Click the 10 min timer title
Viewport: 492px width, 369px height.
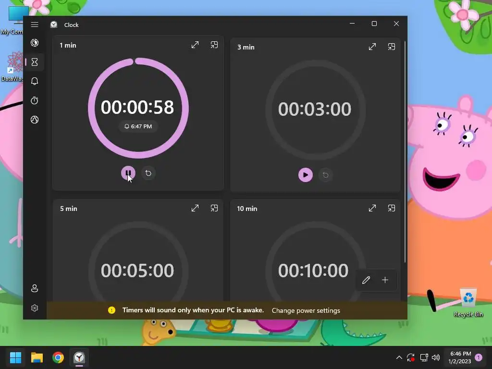pyautogui.click(x=247, y=209)
